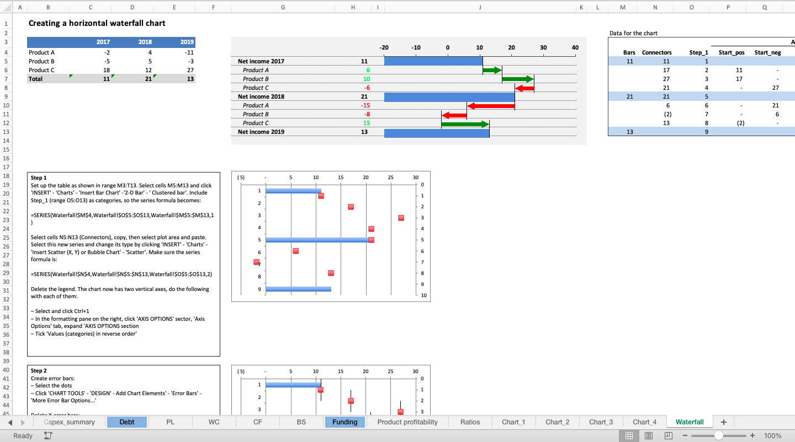
Task: Select the -15 value beside Product A
Action: (364, 105)
